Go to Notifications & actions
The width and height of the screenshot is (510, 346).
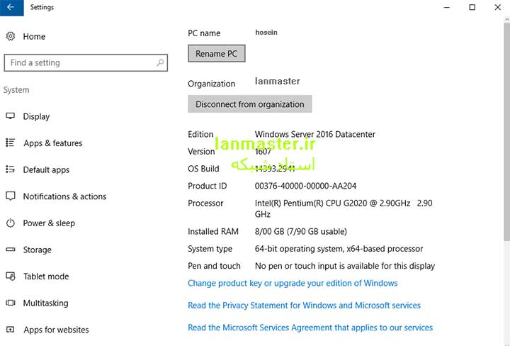coord(64,196)
